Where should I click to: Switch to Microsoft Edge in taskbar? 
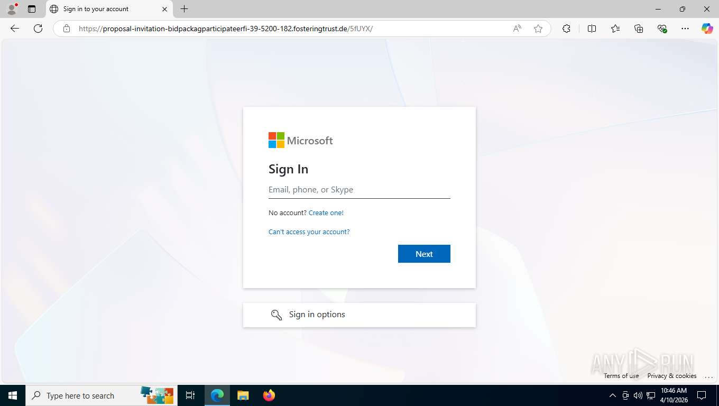pyautogui.click(x=217, y=395)
